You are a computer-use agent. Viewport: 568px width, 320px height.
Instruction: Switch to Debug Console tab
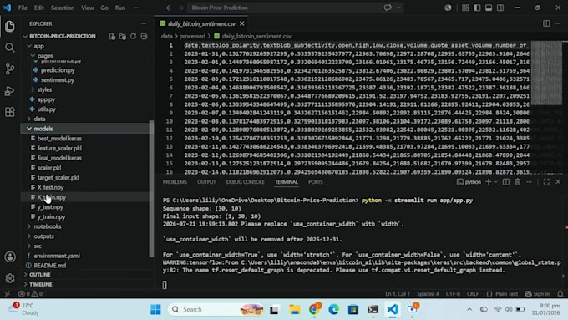click(x=246, y=182)
